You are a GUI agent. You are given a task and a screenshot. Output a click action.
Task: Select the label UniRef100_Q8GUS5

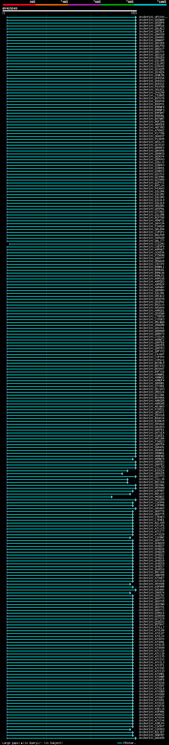152,473
